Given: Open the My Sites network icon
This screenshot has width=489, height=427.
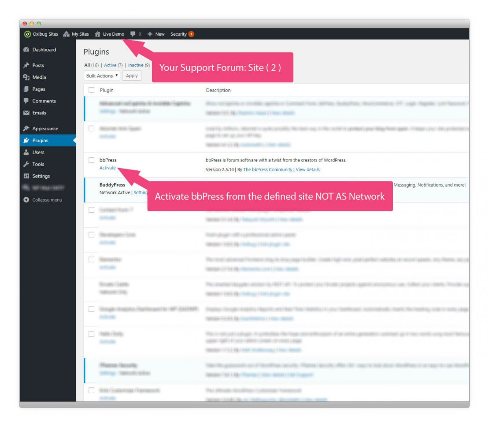Looking at the screenshot, I should [x=66, y=34].
